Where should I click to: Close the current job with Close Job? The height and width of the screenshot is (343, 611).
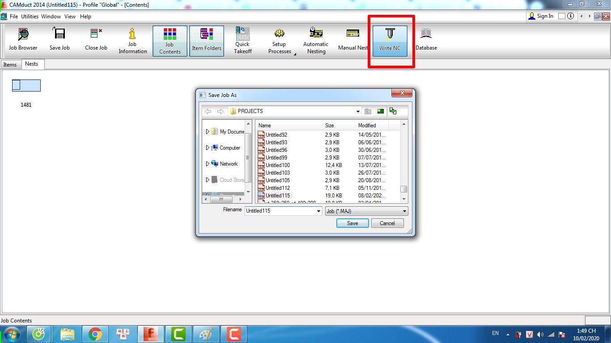[96, 40]
